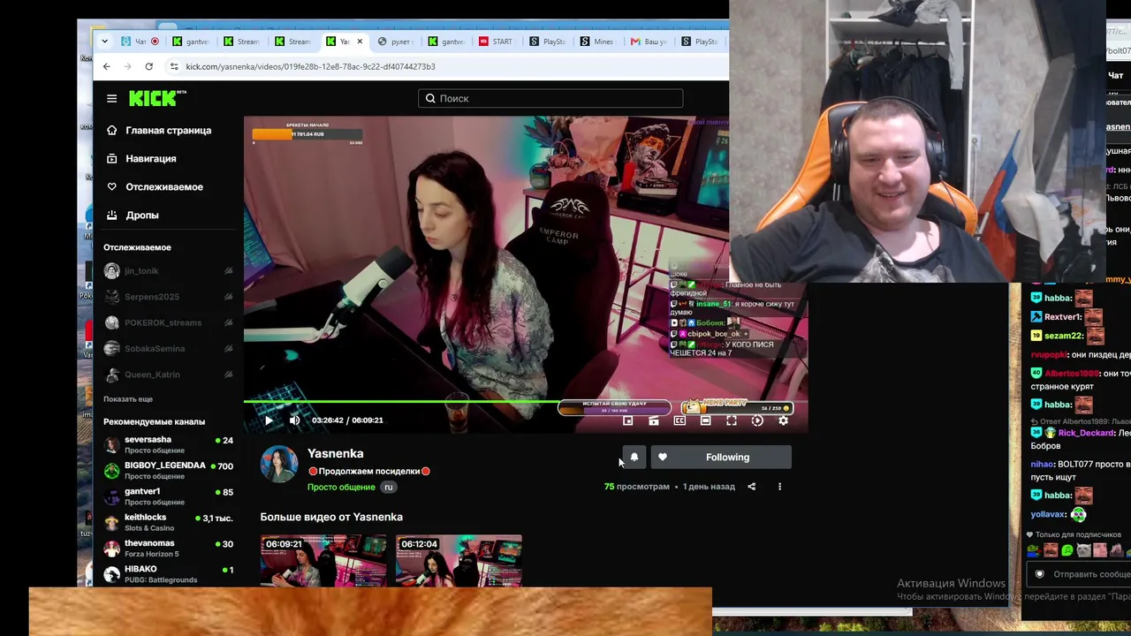Screen dimensions: 1131x636
Task: Share the video via share icon
Action: point(752,487)
